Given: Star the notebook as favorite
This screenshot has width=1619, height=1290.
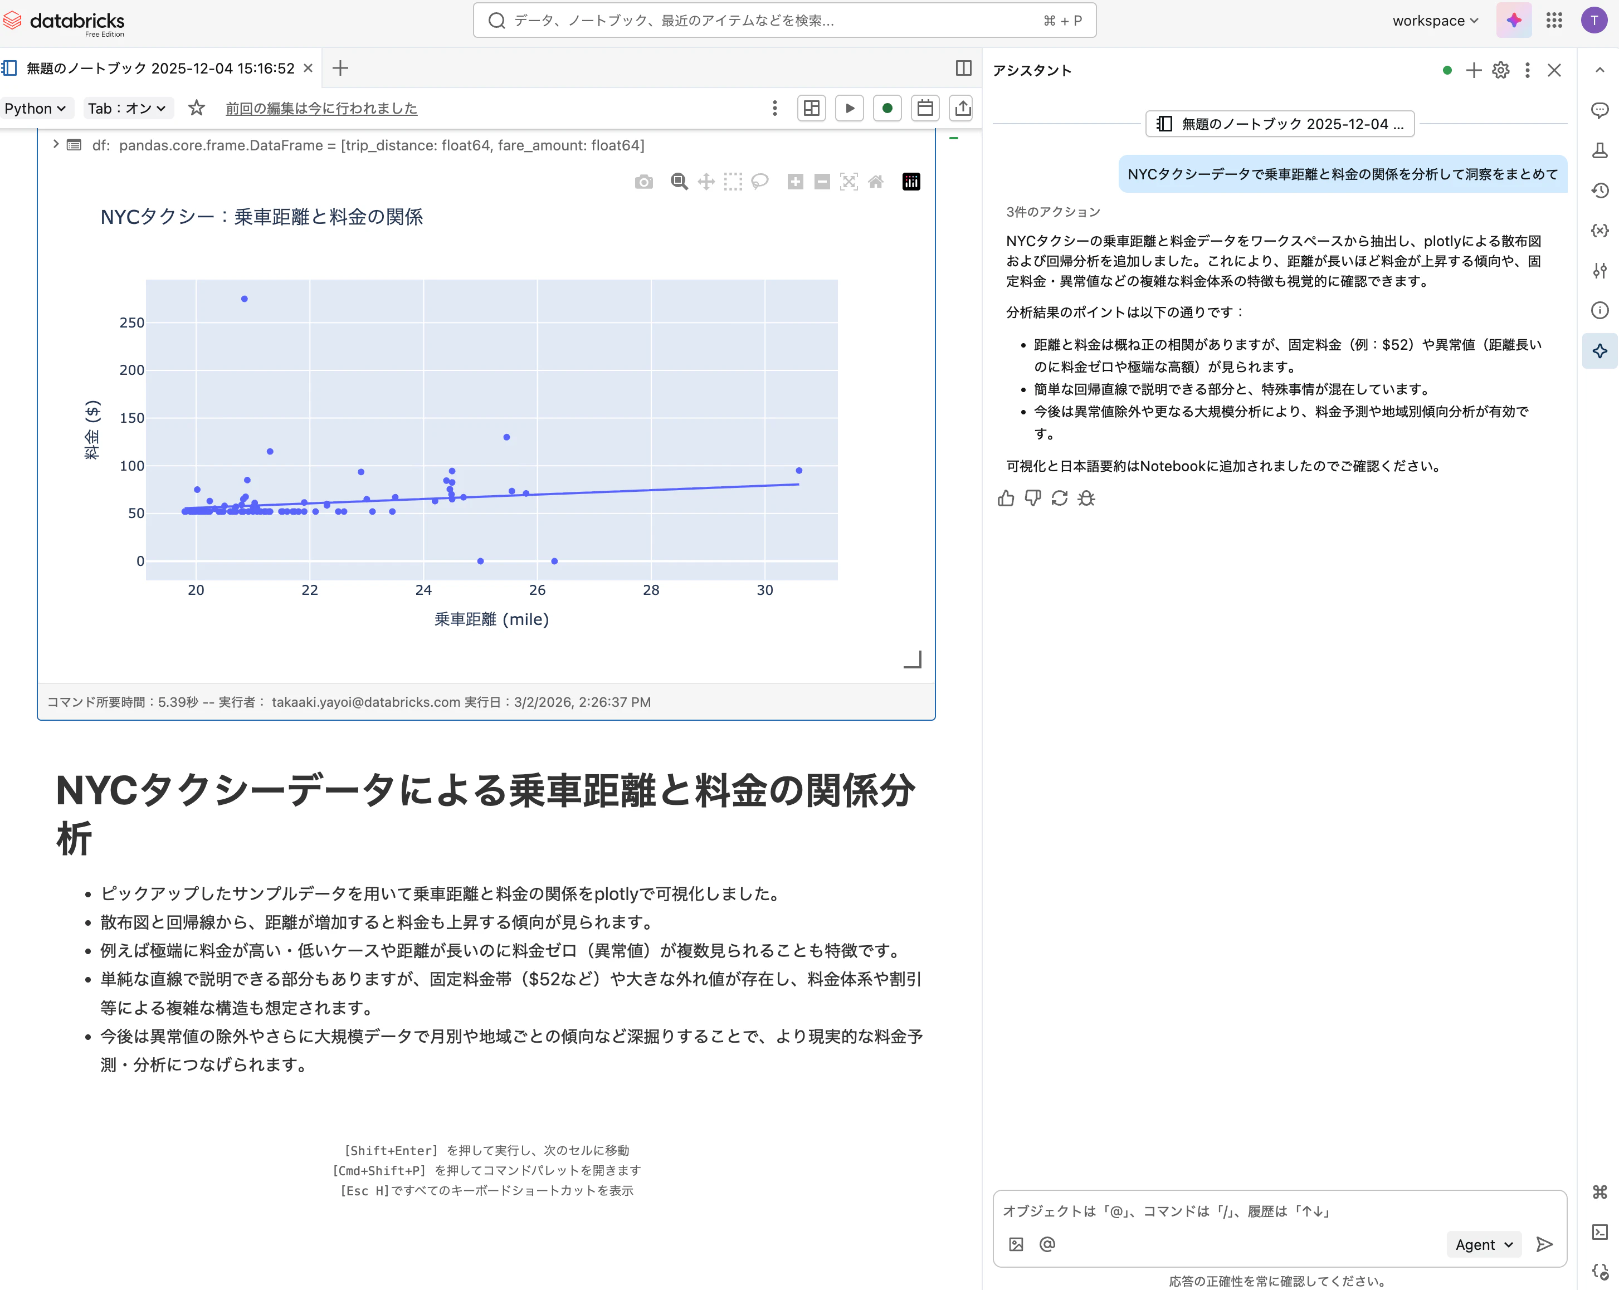Looking at the screenshot, I should (197, 108).
